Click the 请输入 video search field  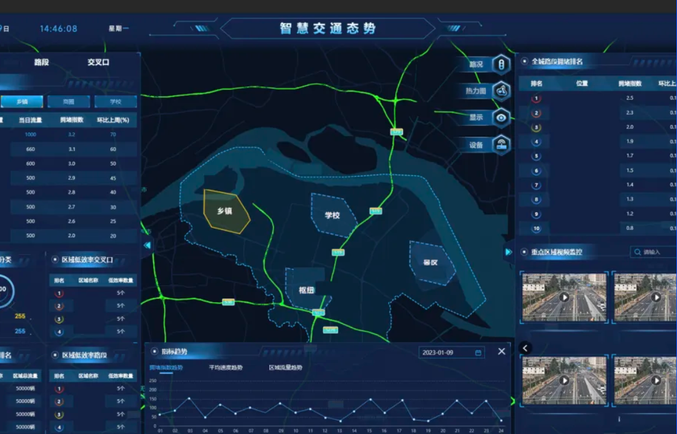click(655, 252)
